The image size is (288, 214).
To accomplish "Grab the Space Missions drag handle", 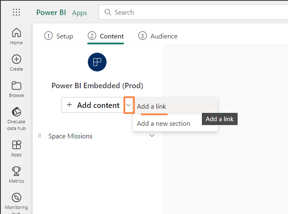I will pos(39,135).
